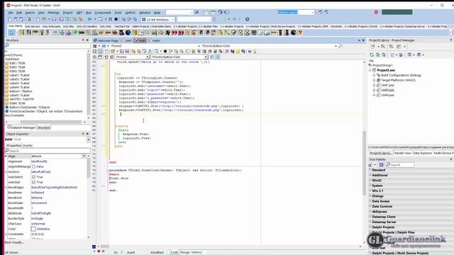The height and width of the screenshot is (255, 454).
Task: Pick the green arrow component in the palette
Action: click(75, 33)
